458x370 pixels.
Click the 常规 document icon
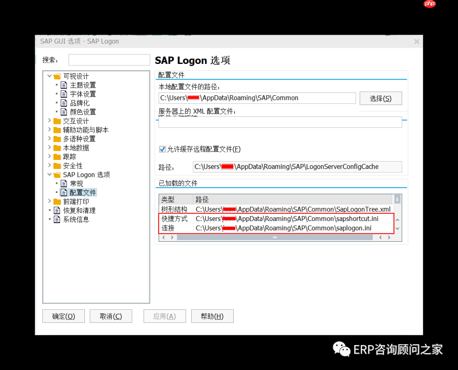point(64,183)
